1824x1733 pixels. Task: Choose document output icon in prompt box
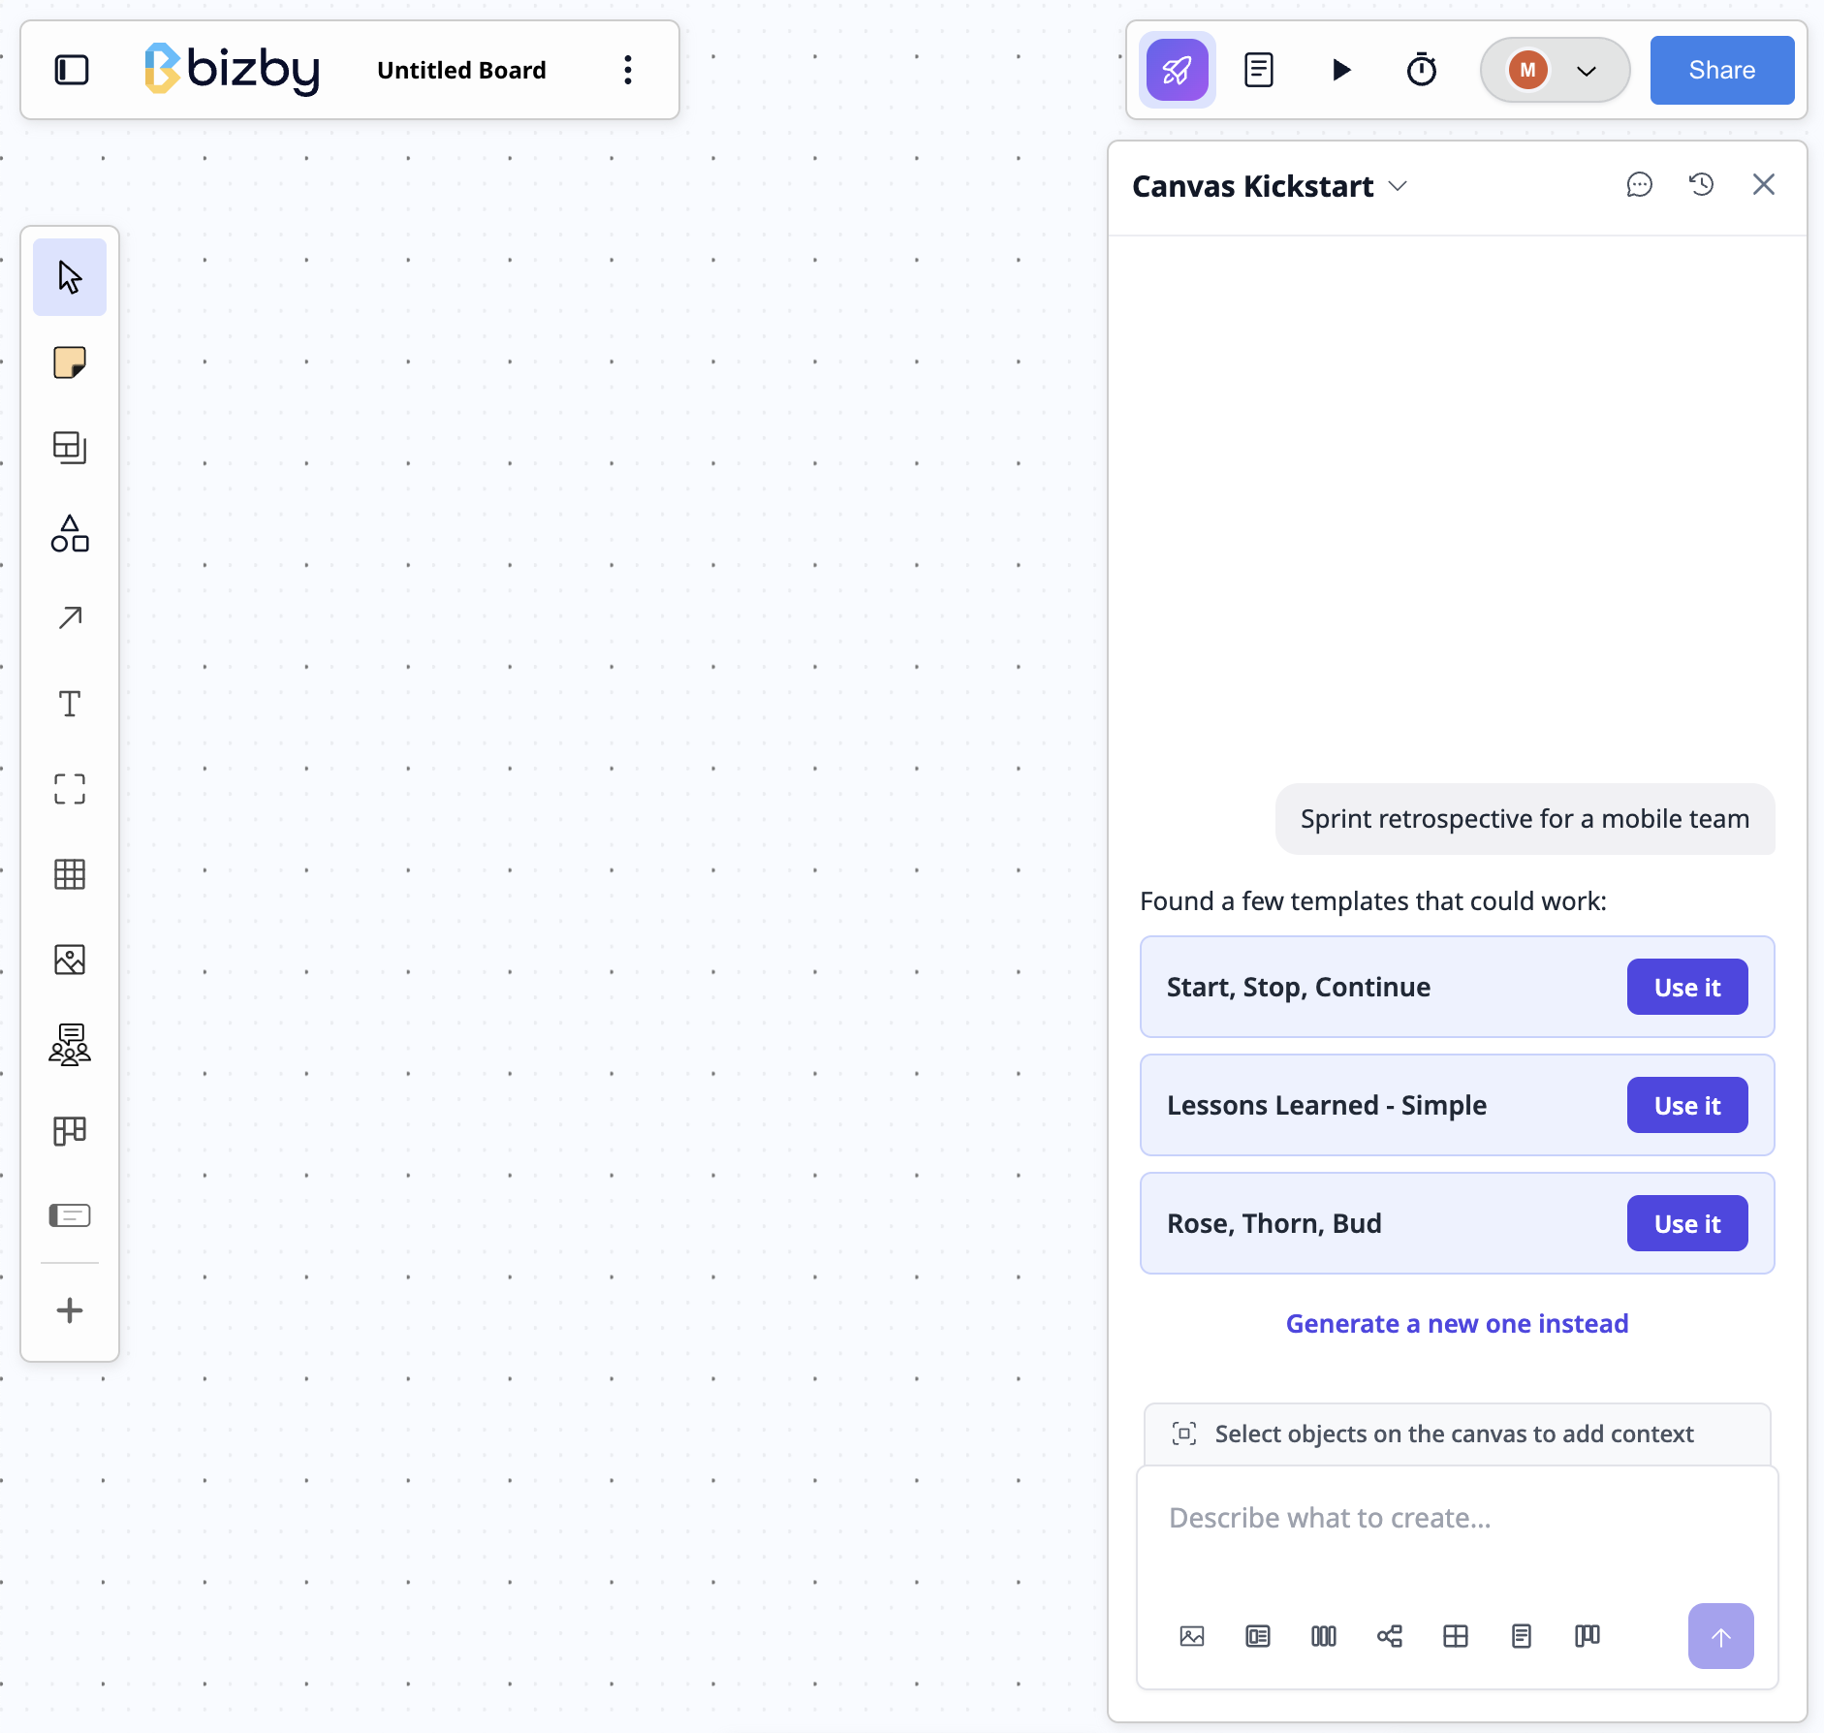tap(1522, 1636)
